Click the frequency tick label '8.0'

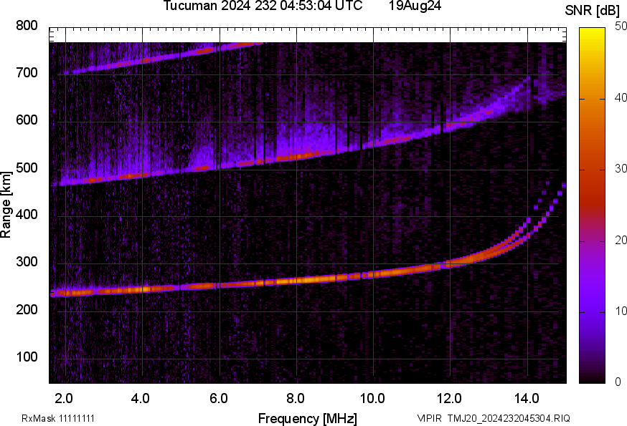pyautogui.click(x=296, y=399)
